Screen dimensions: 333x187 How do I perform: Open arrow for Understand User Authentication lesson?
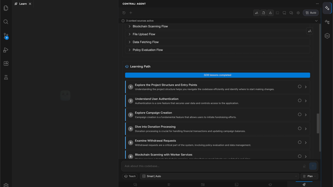pyautogui.click(x=306, y=101)
